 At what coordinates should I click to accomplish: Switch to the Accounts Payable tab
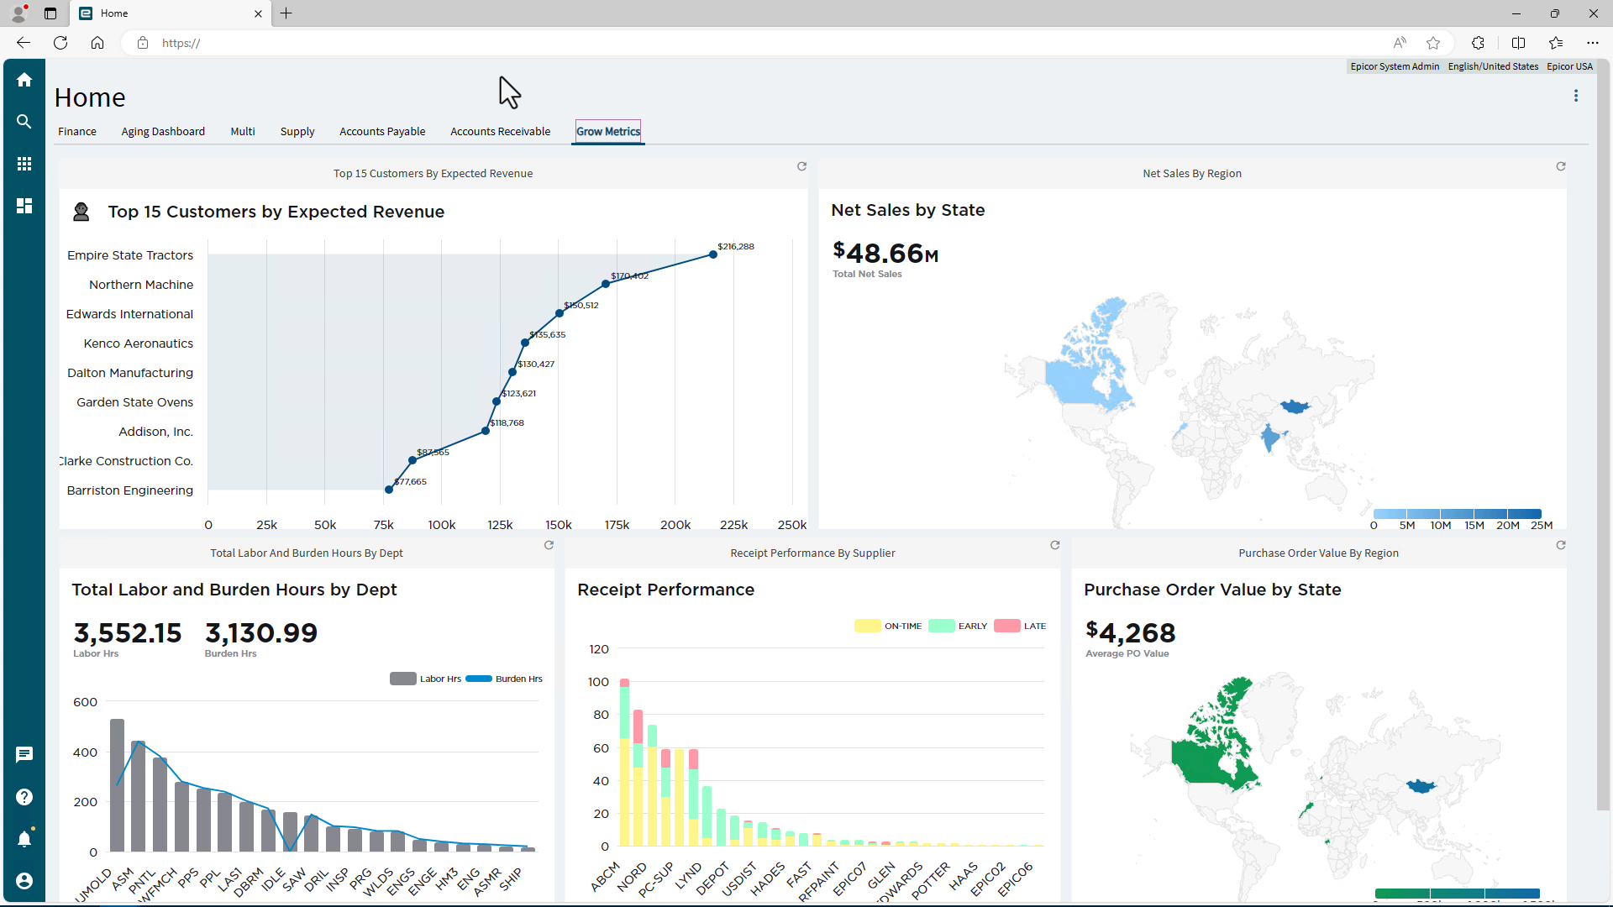(382, 131)
